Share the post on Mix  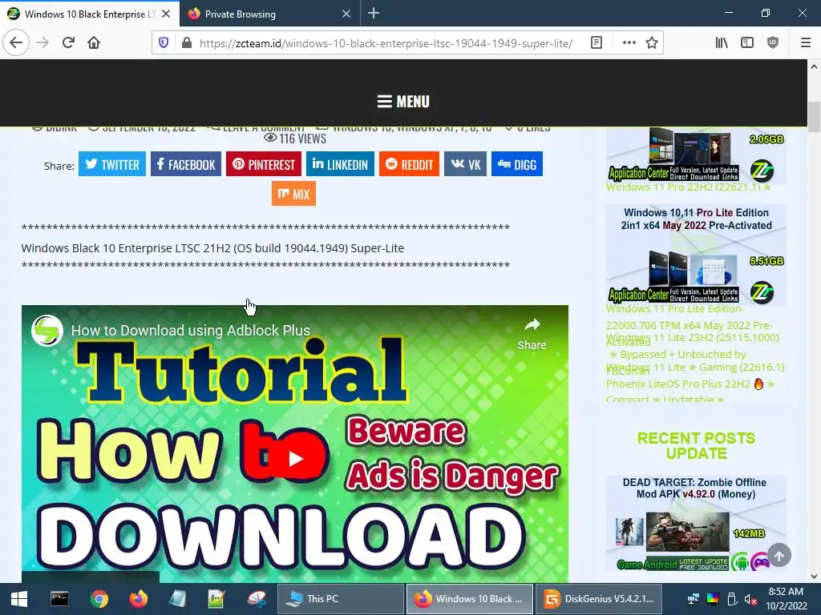[x=293, y=194]
